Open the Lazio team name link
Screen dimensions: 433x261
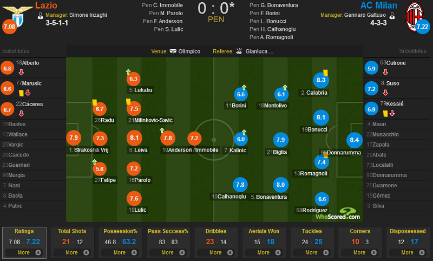click(x=46, y=5)
